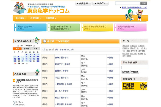The image size is (161, 107).
Task: Expand the 広報関連 dropdown menu
Action: [x=51, y=18]
